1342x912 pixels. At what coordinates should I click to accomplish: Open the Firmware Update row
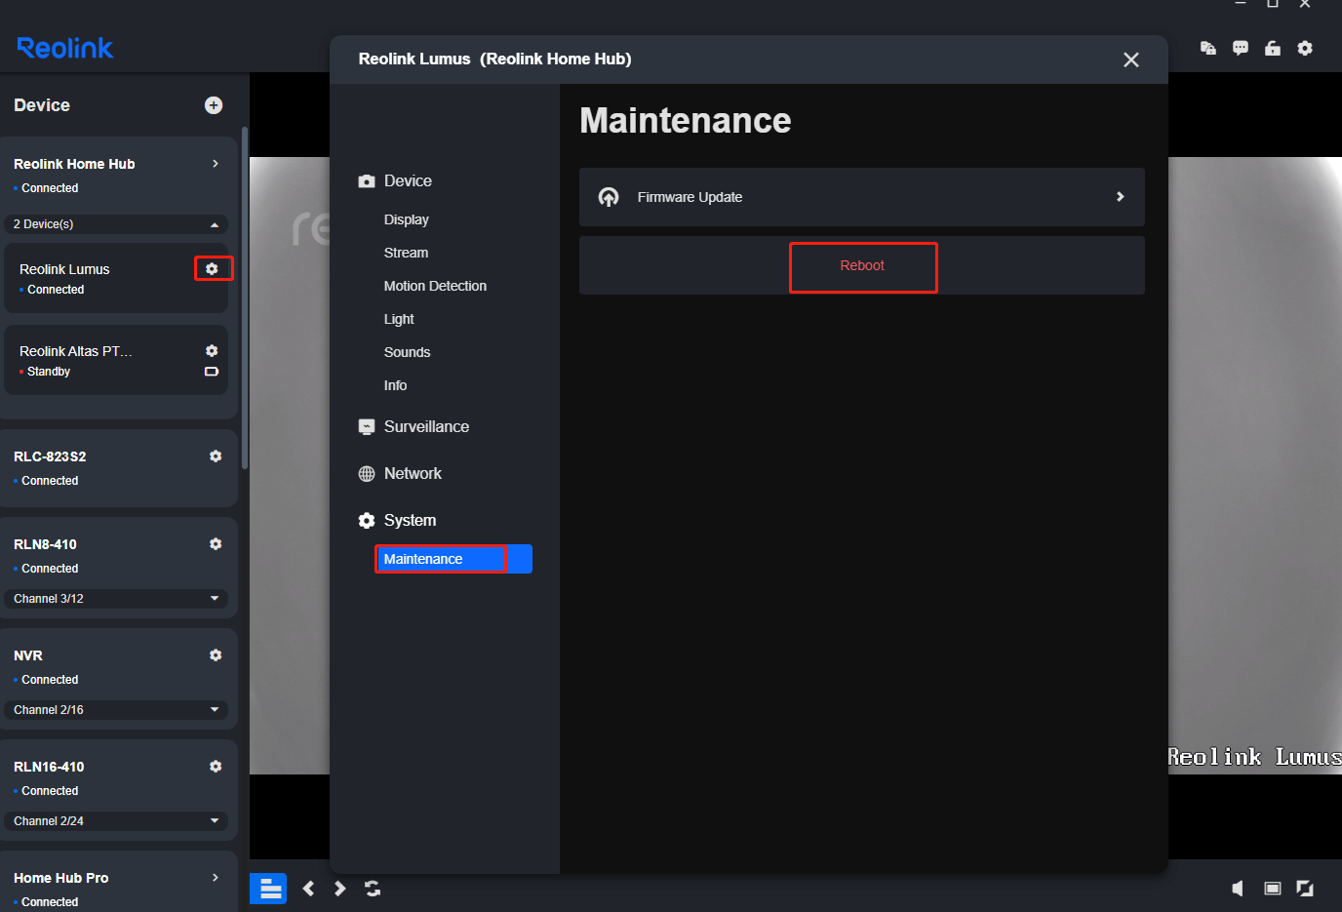tap(861, 197)
